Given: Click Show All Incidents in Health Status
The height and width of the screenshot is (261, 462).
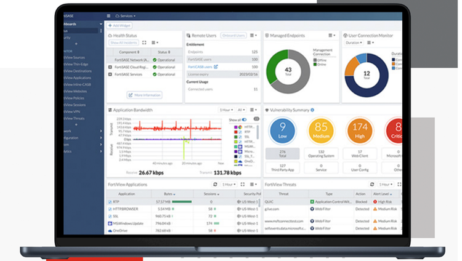Looking at the screenshot, I should (x=124, y=42).
